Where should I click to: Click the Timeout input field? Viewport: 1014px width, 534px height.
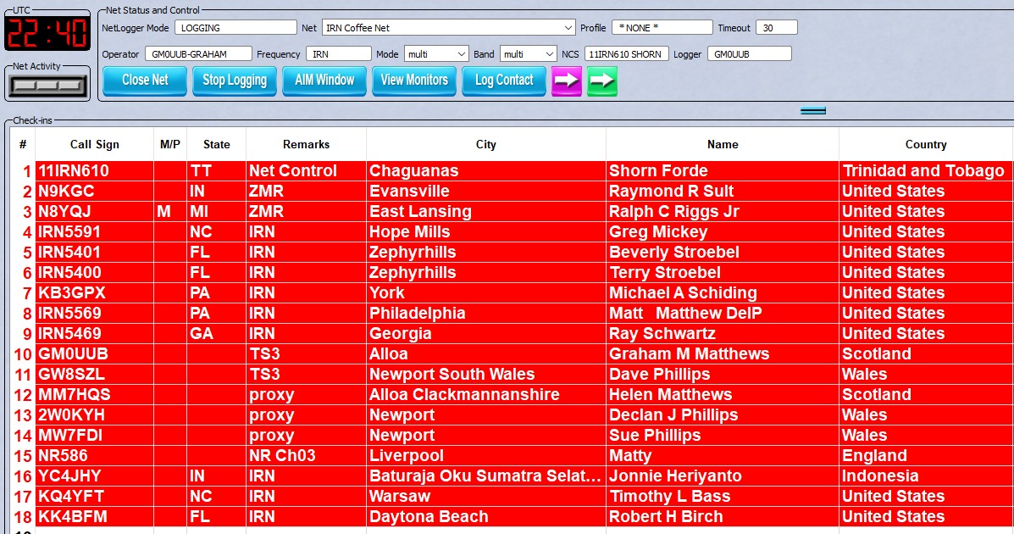[776, 28]
